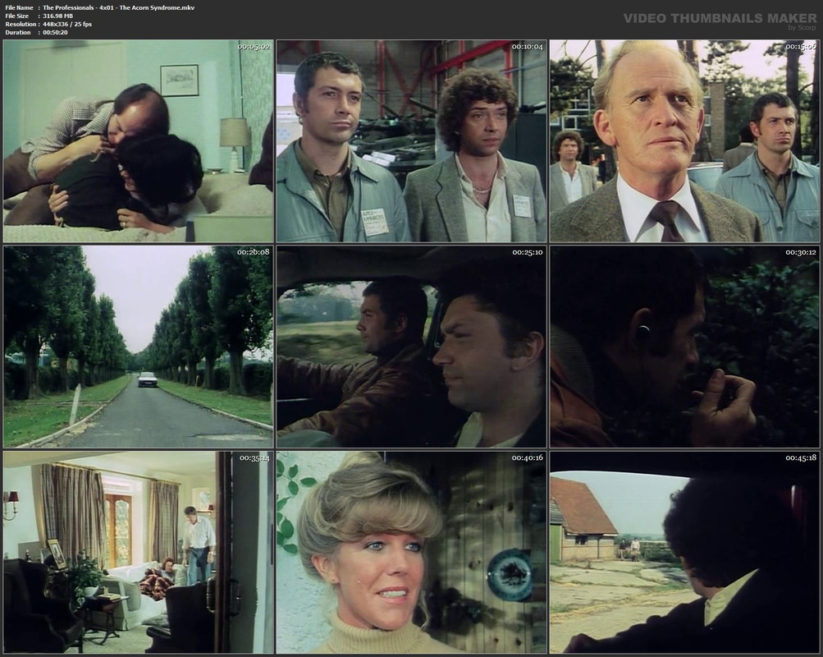Viewport: 823px width, 657px height.
Task: Click the 00:35:14 timestamp label
Action: 254,458
